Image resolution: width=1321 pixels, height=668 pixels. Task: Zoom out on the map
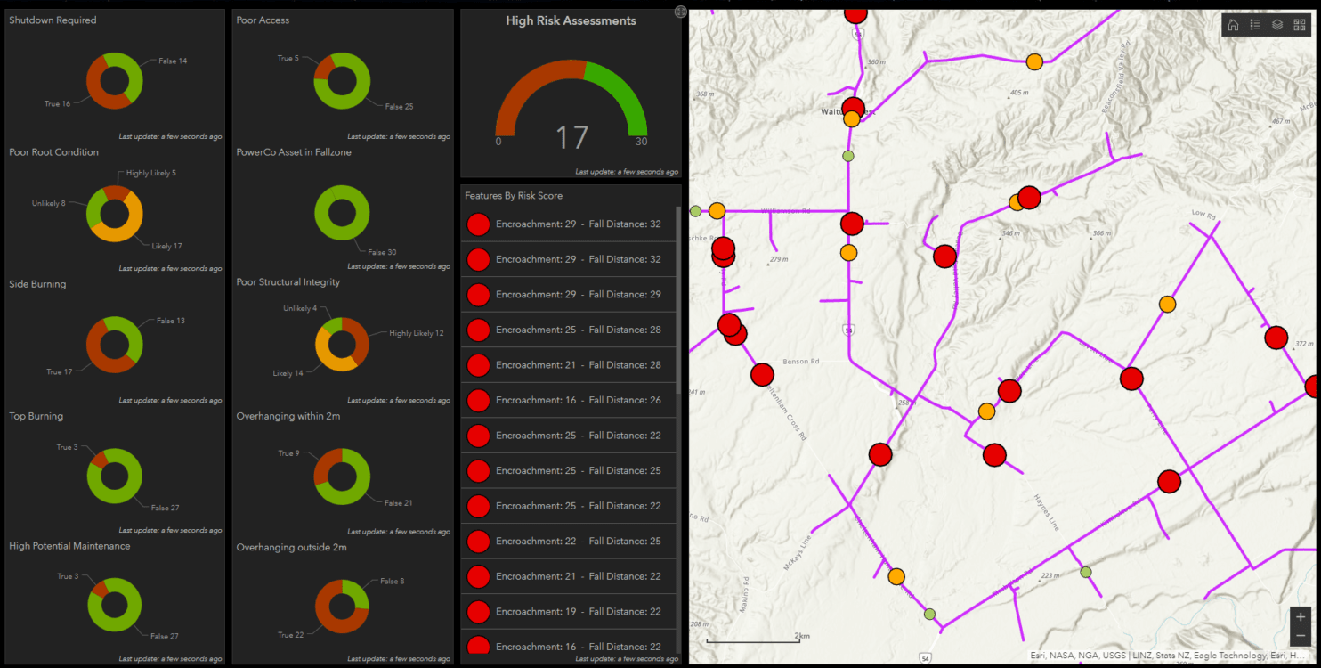pyautogui.click(x=1301, y=636)
